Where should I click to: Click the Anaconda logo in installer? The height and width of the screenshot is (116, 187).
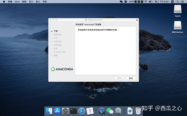click(62, 69)
